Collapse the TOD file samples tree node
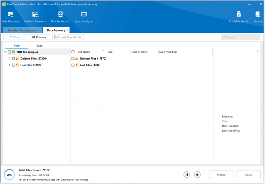Image resolution: width=265 pixels, height=184 pixels. pos(5,52)
